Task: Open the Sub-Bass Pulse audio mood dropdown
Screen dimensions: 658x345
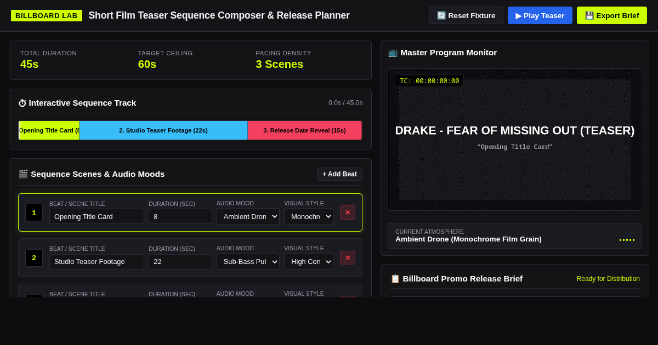Action: tap(248, 262)
